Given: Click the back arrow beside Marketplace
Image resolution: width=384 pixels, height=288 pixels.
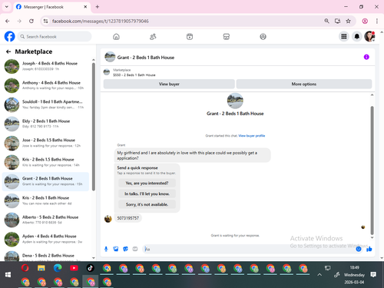Looking at the screenshot, I should pos(8,51).
